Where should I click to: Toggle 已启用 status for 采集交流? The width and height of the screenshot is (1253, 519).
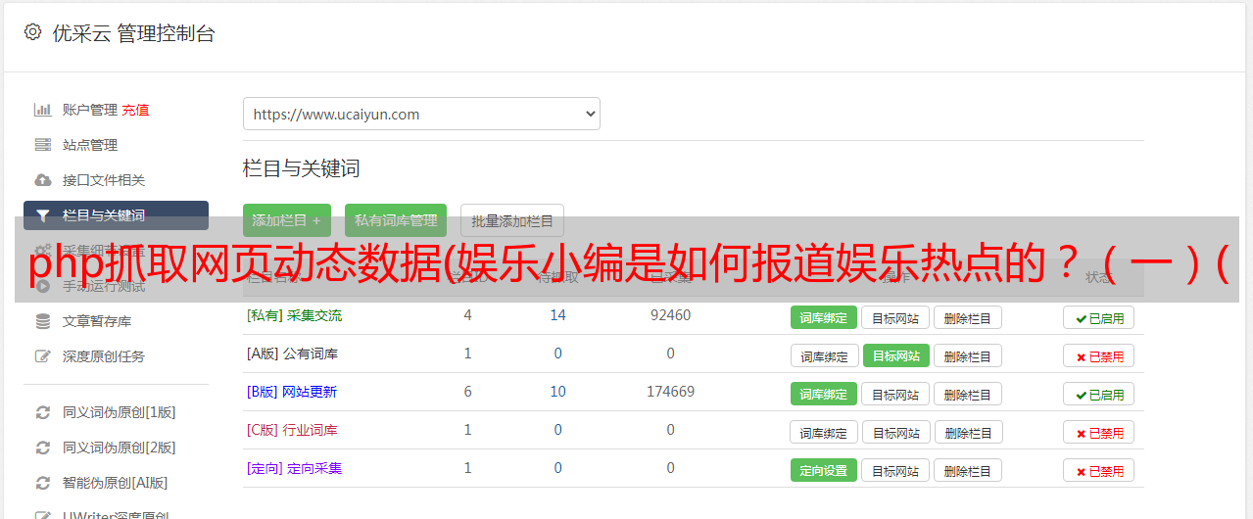point(1099,317)
